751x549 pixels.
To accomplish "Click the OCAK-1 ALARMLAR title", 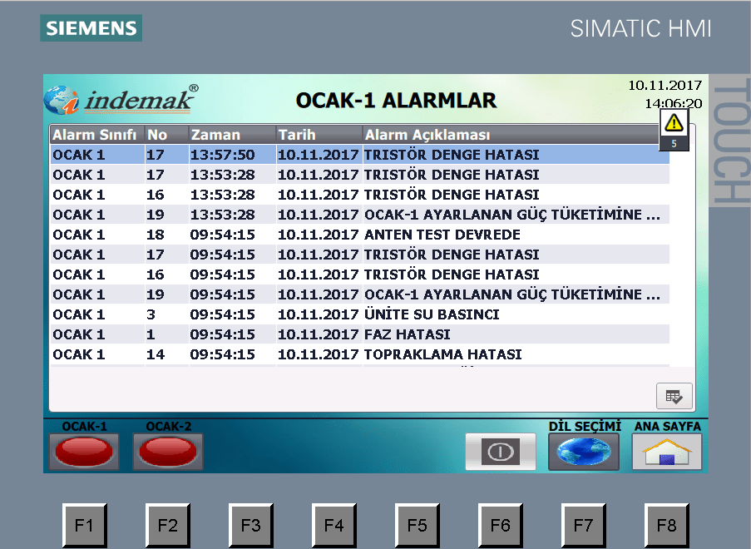I will tap(396, 101).
